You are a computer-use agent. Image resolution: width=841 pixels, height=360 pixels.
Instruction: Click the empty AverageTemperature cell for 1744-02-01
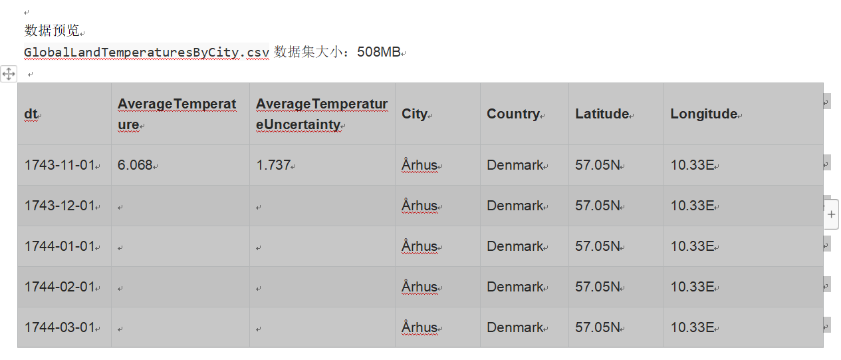(180, 287)
